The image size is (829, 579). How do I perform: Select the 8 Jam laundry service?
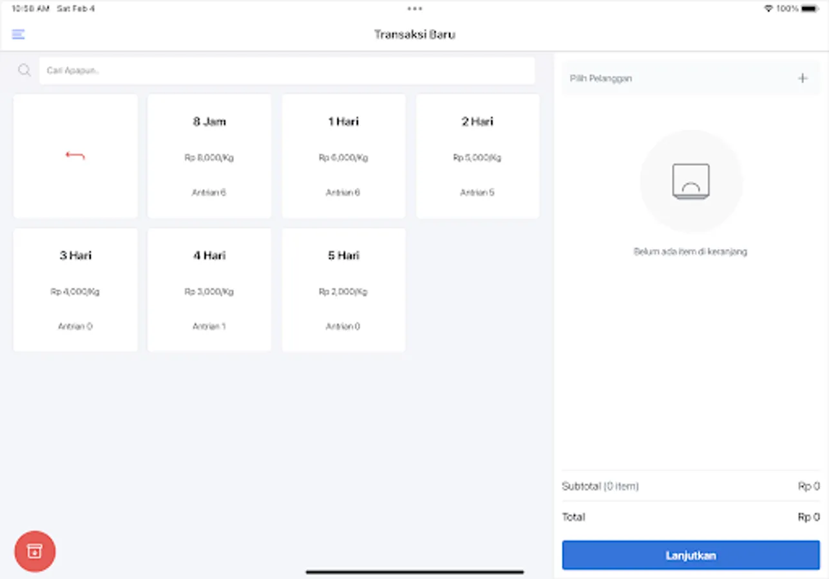209,155
